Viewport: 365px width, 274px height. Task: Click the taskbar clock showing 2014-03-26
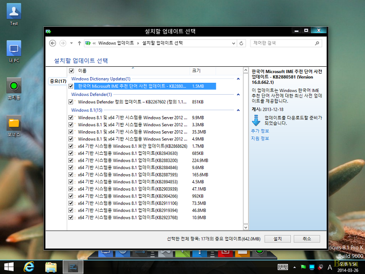(348, 267)
